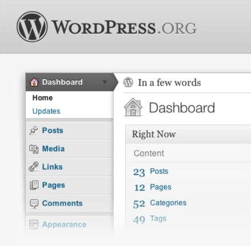Open the 49 tags count

139,220
